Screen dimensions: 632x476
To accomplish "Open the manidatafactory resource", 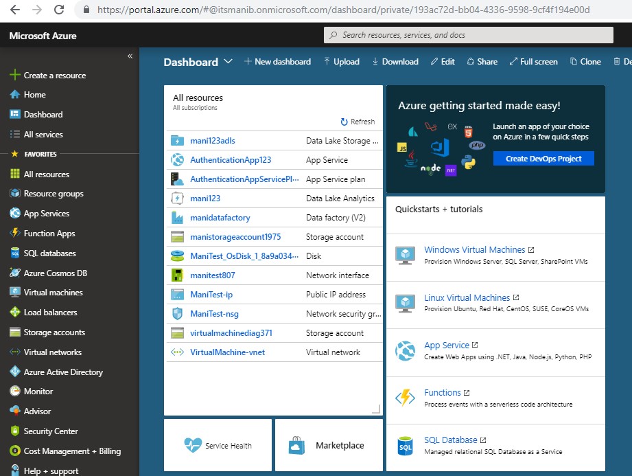I will (x=220, y=218).
